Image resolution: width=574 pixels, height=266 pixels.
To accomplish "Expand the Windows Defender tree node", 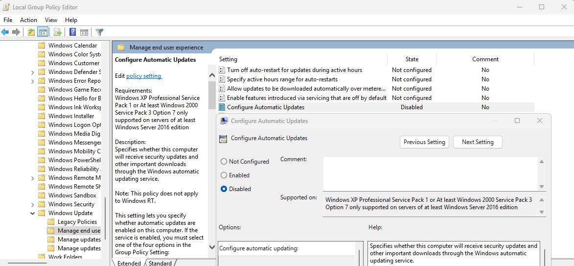I will pos(33,72).
